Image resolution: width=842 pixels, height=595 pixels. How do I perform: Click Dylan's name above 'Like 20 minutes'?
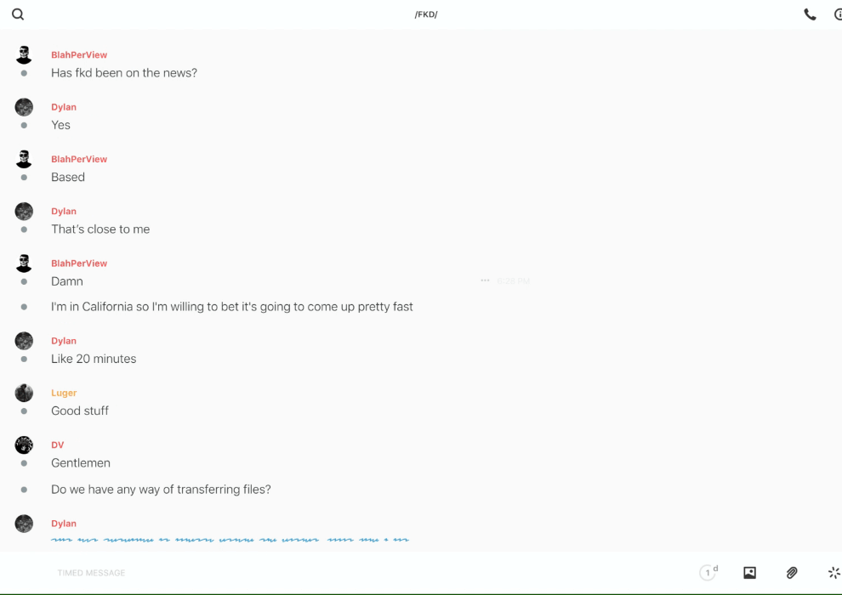(x=64, y=341)
